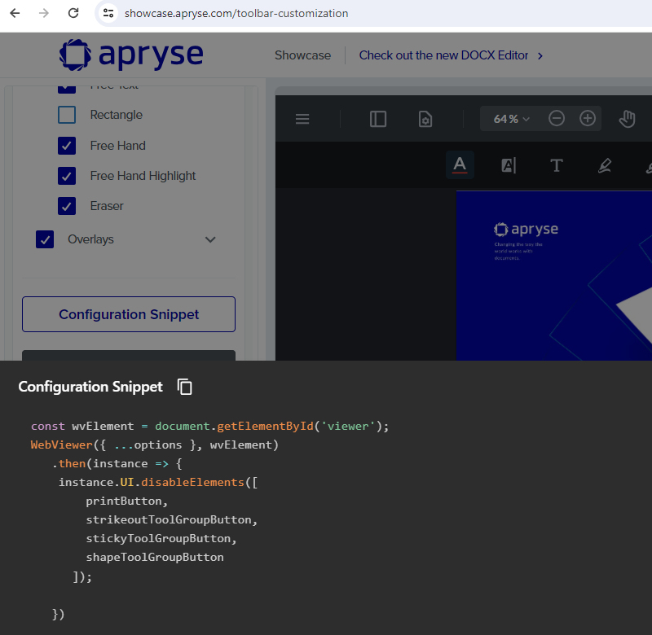Screen dimensions: 652x635
Task: Toggle the left panel in the document viewer
Action: [x=377, y=119]
